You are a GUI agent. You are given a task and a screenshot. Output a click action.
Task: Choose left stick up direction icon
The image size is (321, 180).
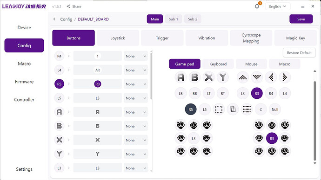click(x=194, y=125)
